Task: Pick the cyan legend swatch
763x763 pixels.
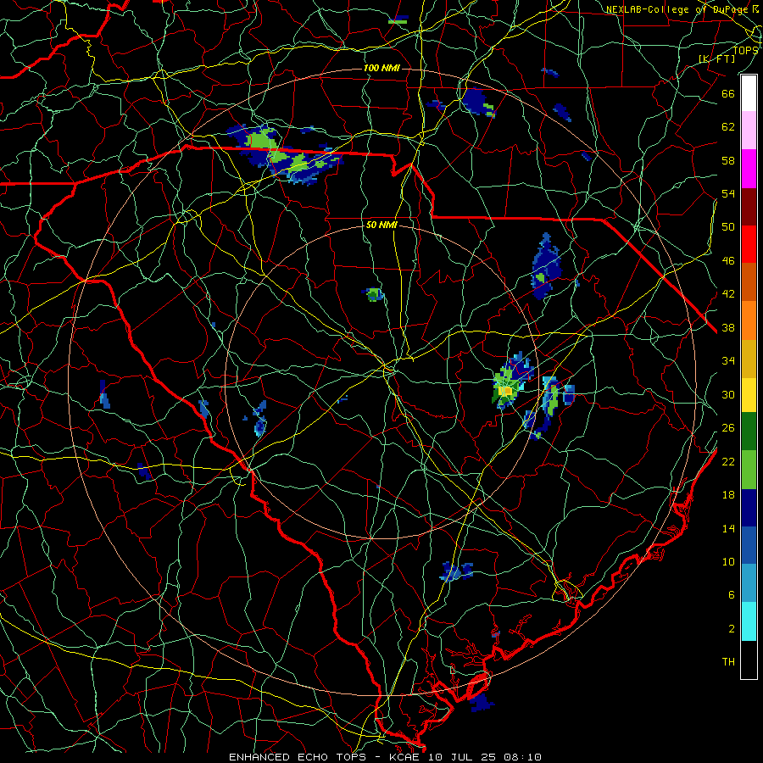Action: coord(749,621)
